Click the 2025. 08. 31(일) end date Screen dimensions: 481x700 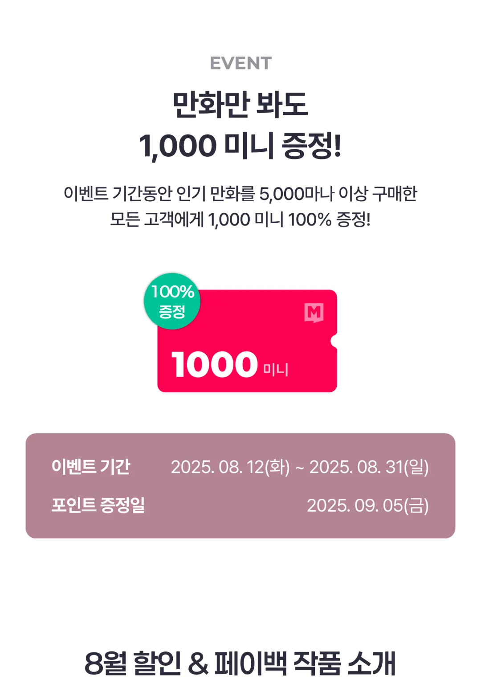[369, 467]
